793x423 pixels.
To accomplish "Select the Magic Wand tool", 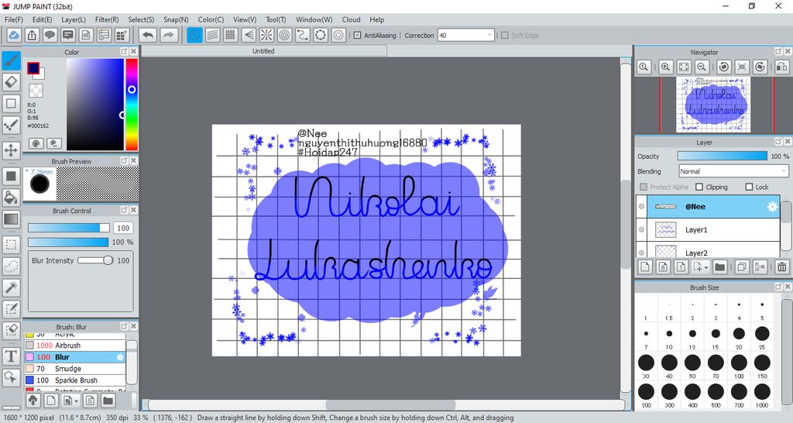I will 11,287.
